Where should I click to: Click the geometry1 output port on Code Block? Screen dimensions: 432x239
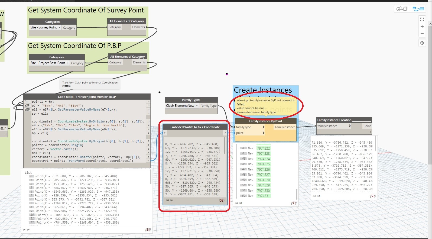(148, 161)
